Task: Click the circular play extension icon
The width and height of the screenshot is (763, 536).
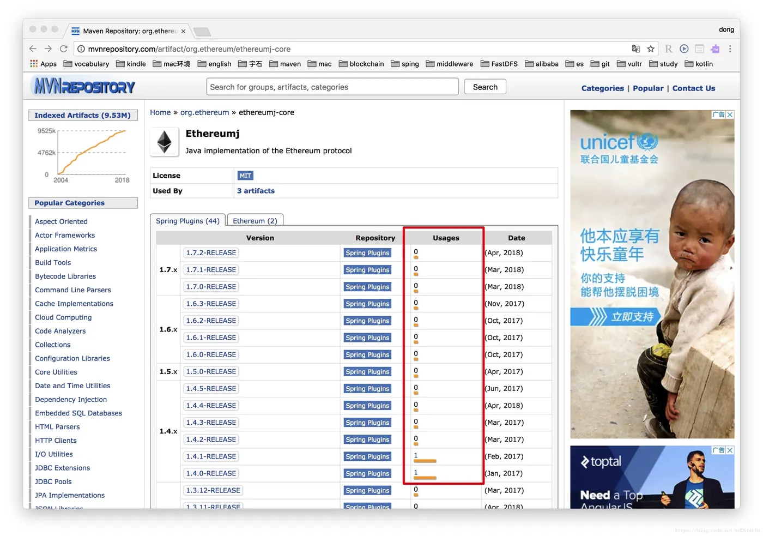Action: pyautogui.click(x=685, y=49)
